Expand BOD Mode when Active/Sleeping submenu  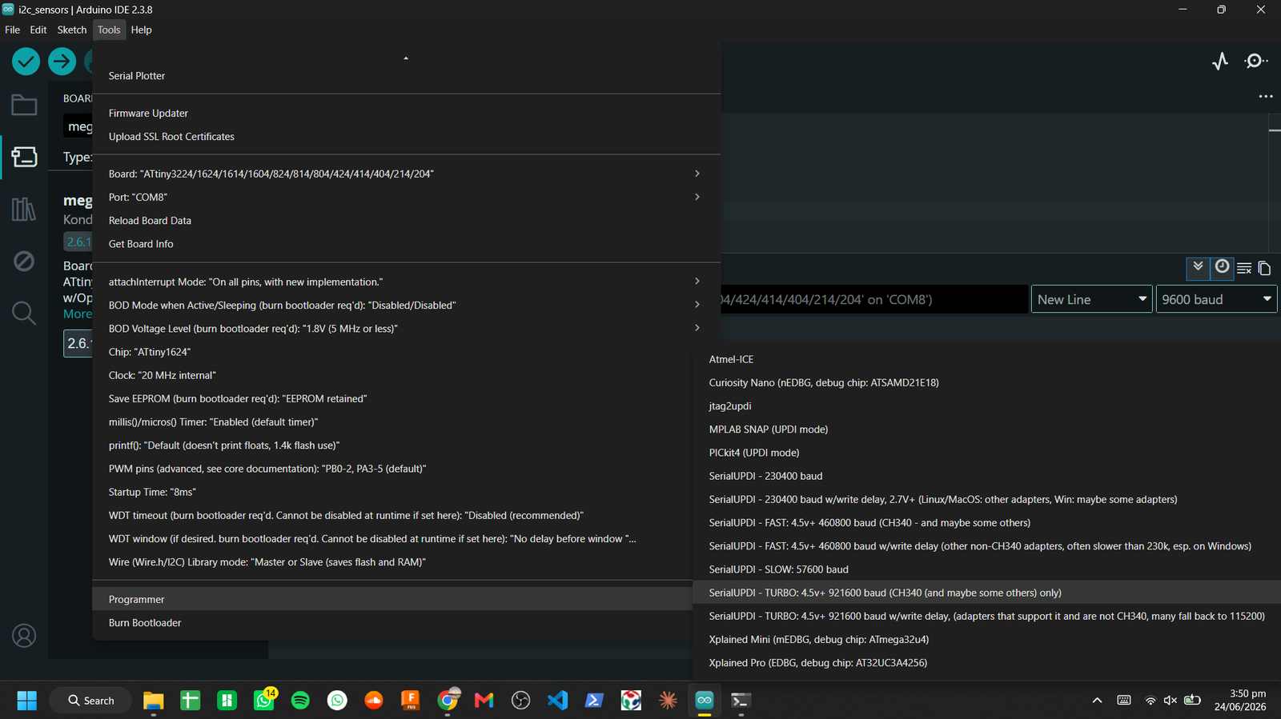tap(407, 305)
